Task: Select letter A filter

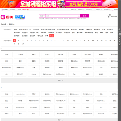Action: pos(15,41)
